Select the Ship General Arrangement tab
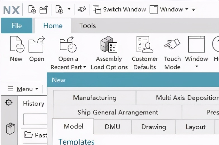Image resolution: width=219 pixels, height=145 pixels. [118, 112]
